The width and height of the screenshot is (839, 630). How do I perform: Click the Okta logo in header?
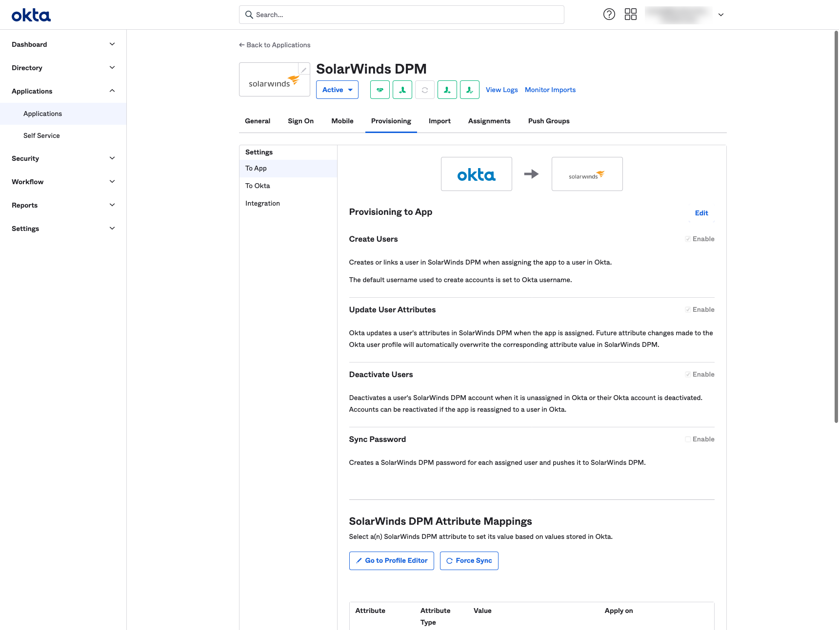click(31, 16)
